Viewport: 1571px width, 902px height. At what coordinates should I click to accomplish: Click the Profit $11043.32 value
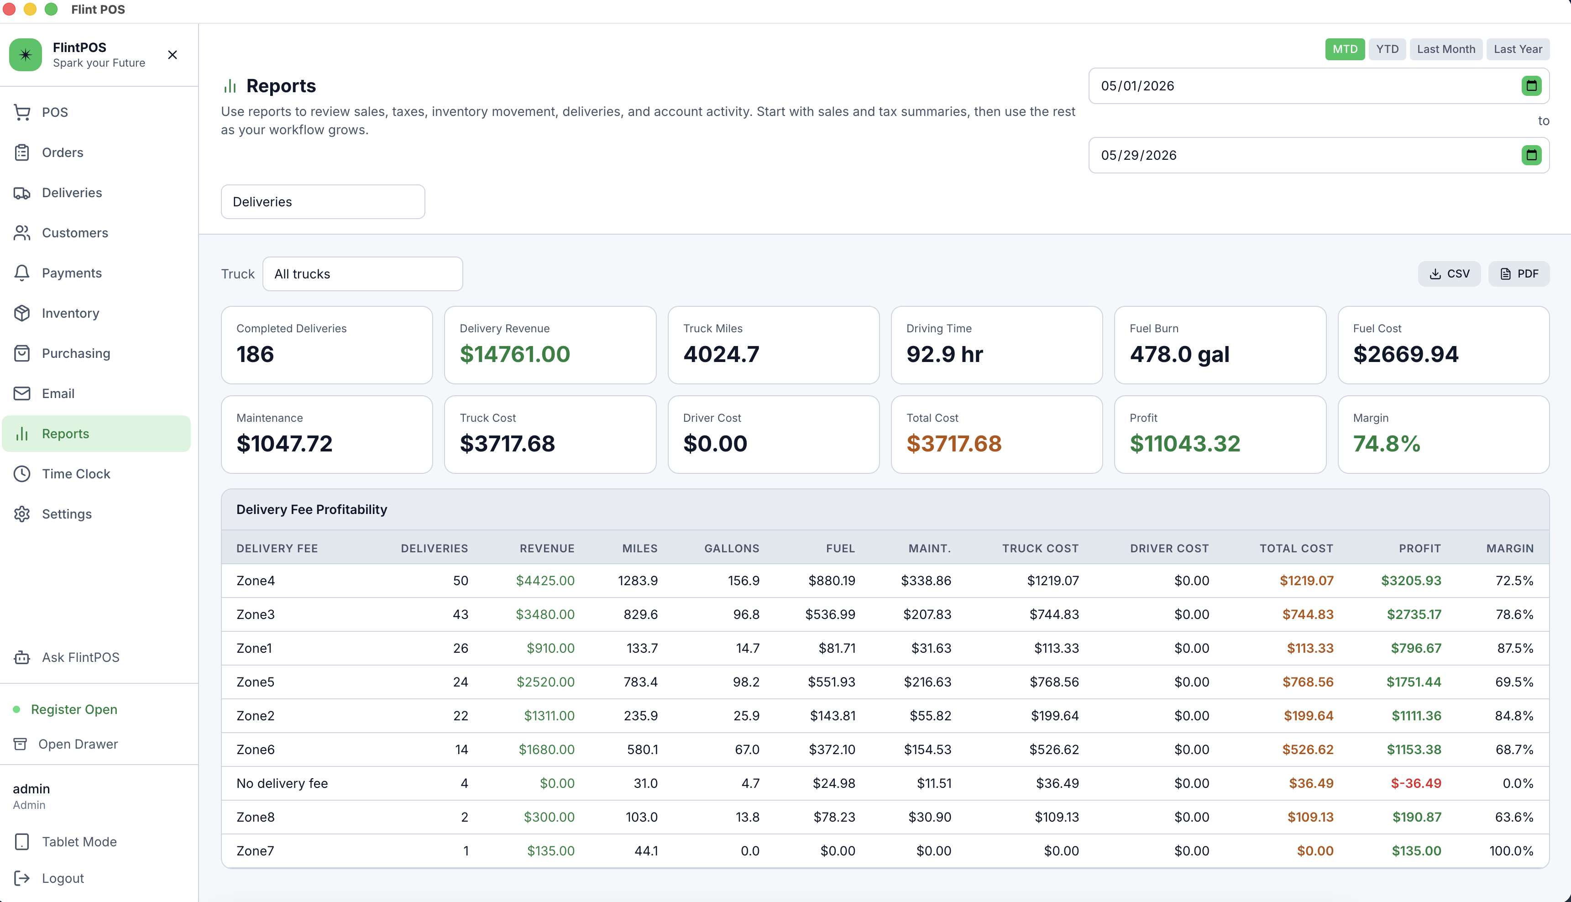(1184, 444)
